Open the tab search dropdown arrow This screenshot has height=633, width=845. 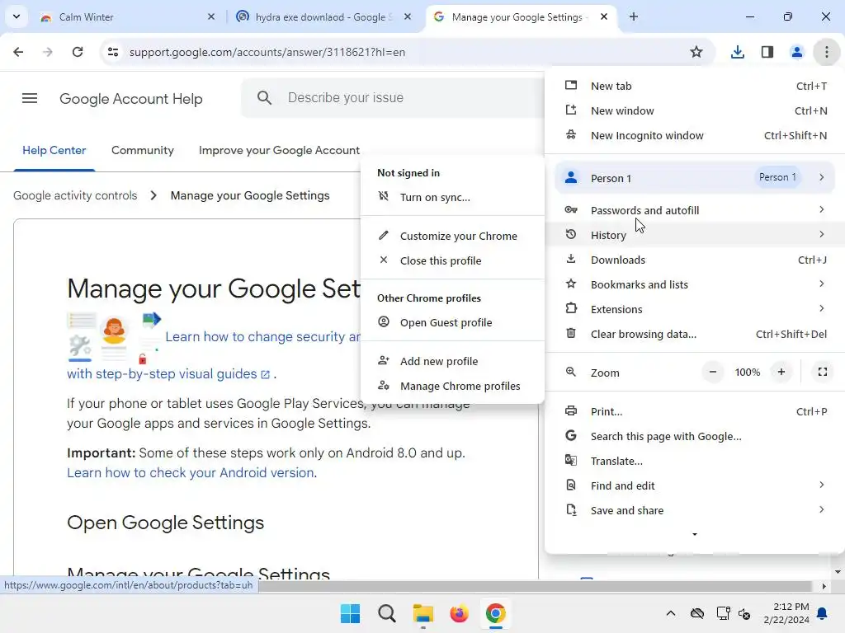17,16
